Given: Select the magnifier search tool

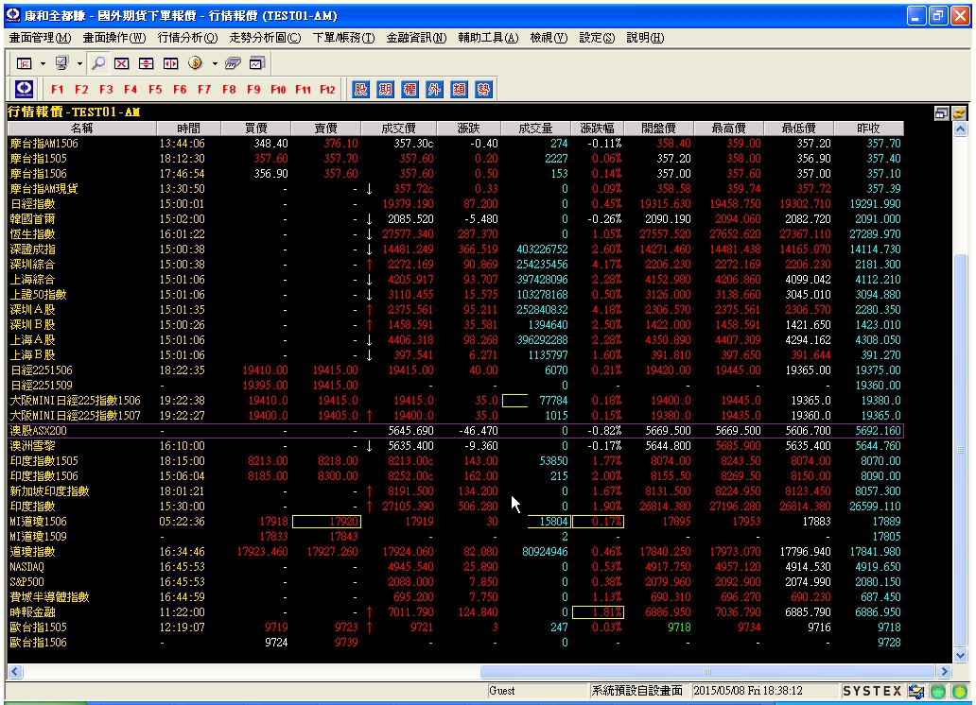Looking at the screenshot, I should [x=97, y=63].
